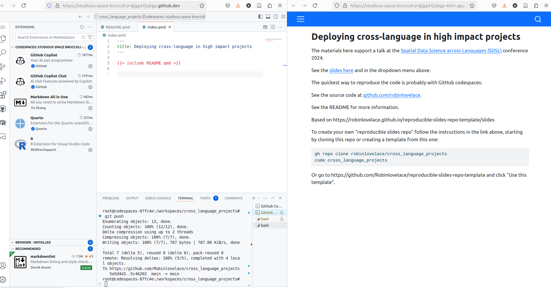
Task: Refresh the Extensions list
Action: (82, 27)
